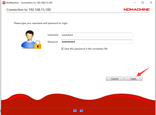Focus the Username input field
The height and width of the screenshot is (115, 156).
click(x=97, y=35)
